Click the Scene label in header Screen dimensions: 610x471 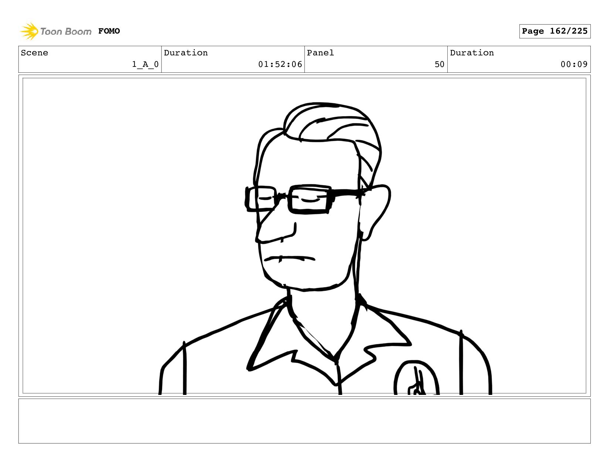pyautogui.click(x=34, y=53)
